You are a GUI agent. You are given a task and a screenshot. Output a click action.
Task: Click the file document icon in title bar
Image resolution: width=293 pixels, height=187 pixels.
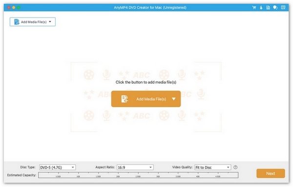268,8
